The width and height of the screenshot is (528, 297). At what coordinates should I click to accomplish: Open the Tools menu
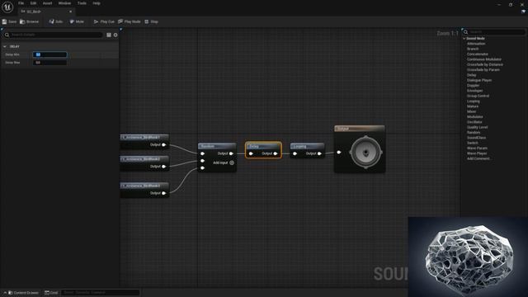tap(82, 3)
